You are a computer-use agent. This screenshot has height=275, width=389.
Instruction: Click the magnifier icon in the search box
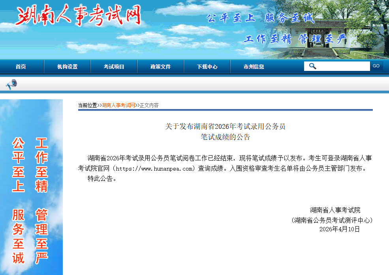pos(312,66)
